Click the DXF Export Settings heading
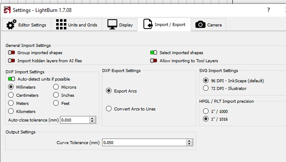 121,71
